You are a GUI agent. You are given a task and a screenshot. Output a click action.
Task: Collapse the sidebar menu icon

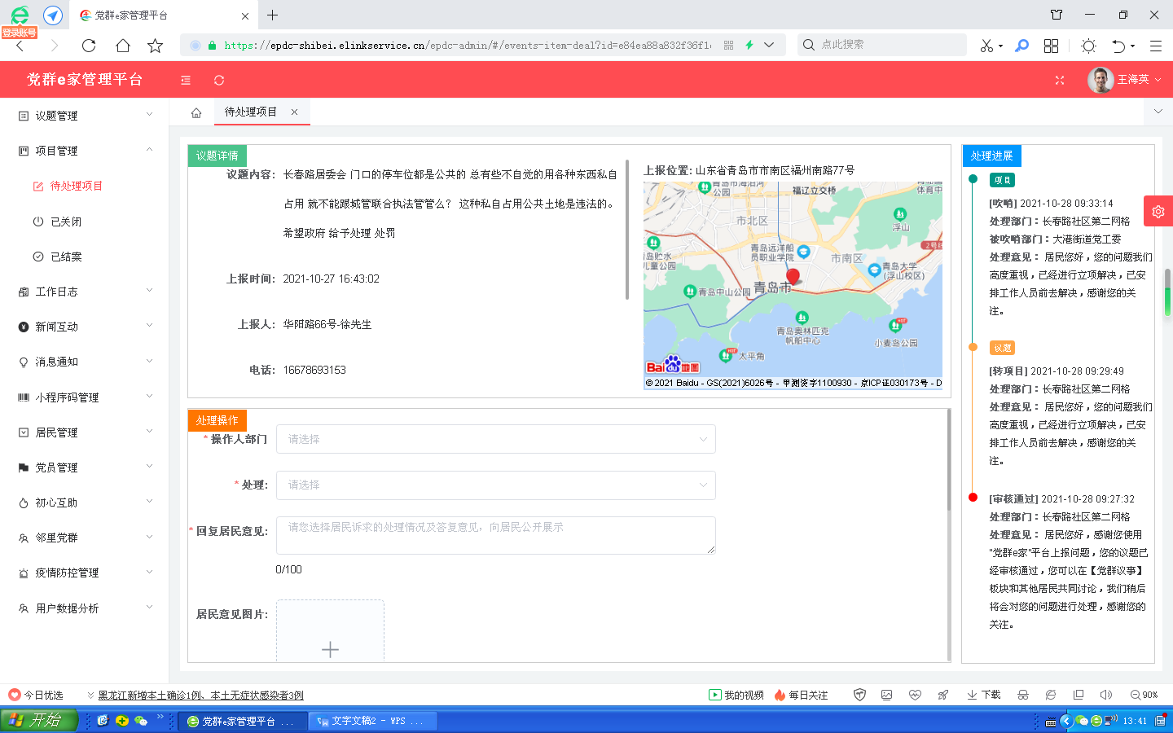click(186, 80)
